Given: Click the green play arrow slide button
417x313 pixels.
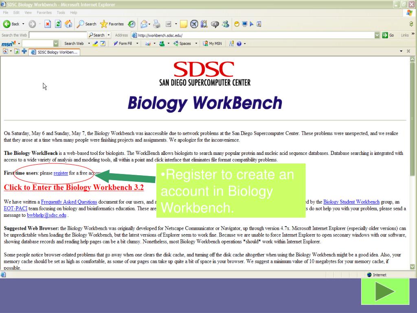Looking at the screenshot, I should tap(385, 291).
